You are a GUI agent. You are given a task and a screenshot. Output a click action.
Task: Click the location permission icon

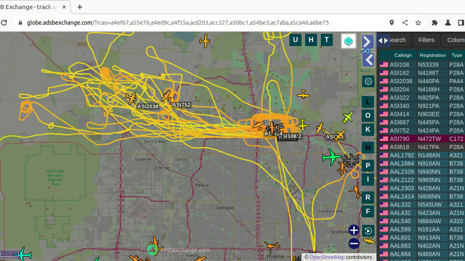click(392, 22)
